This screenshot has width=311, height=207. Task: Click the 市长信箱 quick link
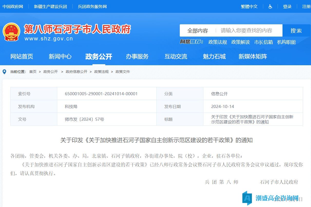coord(263,42)
